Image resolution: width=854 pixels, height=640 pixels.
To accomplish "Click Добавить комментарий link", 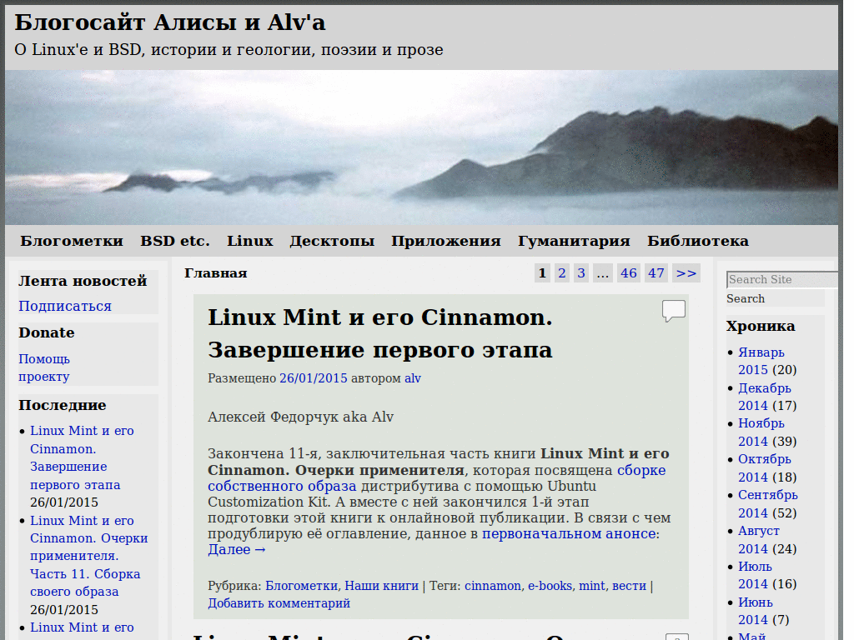I will point(279,603).
